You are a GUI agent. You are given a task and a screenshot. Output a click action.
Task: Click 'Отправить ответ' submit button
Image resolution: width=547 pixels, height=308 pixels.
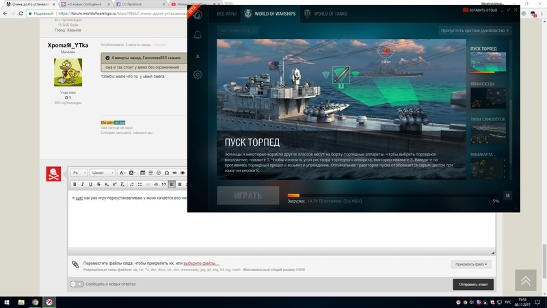coord(473,285)
